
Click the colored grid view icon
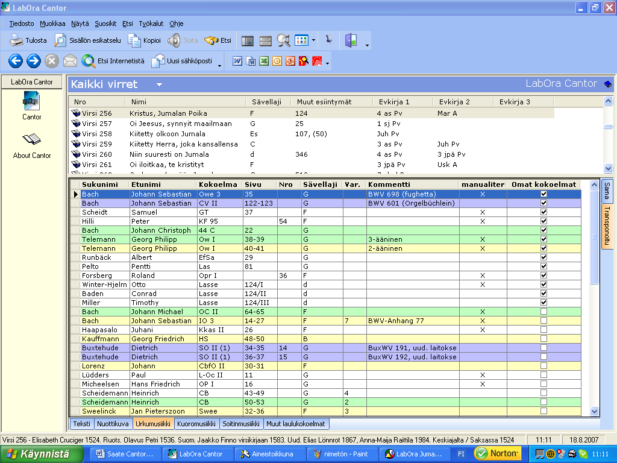301,40
